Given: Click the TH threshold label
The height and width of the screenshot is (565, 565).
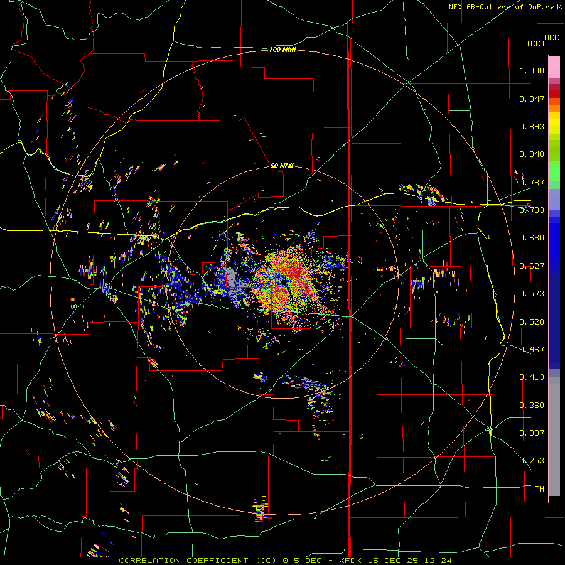Looking at the screenshot, I should coord(539,489).
